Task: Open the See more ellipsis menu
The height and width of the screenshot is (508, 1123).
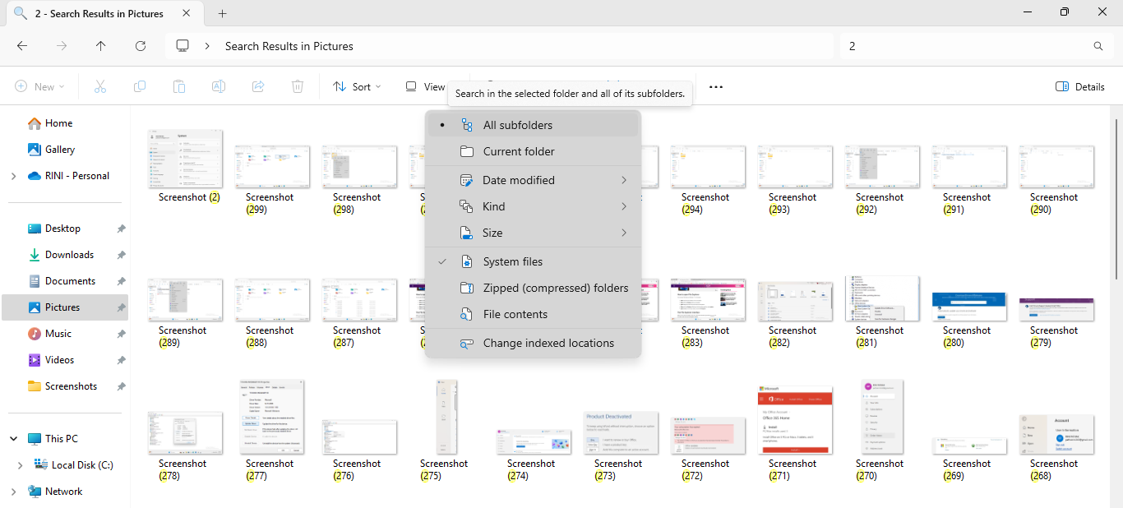Action: pyautogui.click(x=715, y=86)
